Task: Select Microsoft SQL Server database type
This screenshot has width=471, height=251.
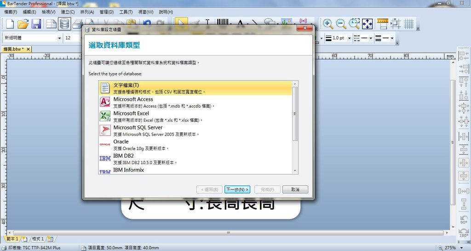Action: click(195, 130)
